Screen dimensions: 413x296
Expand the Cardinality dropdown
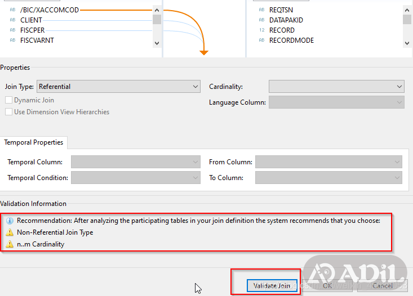point(336,87)
